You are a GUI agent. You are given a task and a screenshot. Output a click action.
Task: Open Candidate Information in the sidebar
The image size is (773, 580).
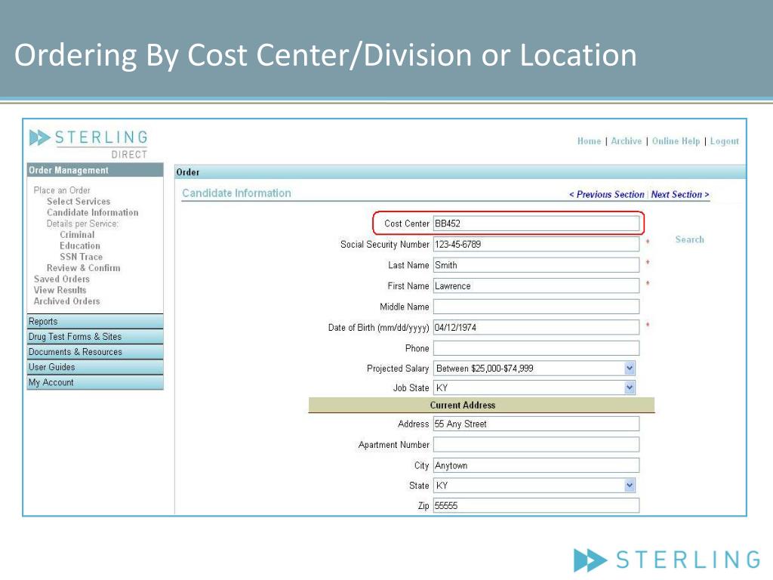pos(93,212)
